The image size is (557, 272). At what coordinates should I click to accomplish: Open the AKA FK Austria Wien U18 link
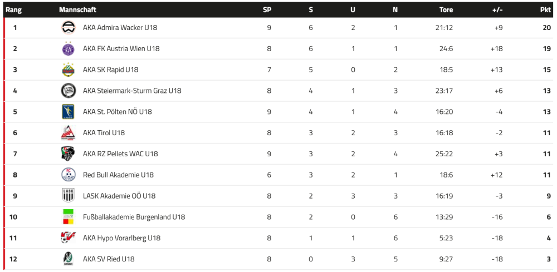121,48
